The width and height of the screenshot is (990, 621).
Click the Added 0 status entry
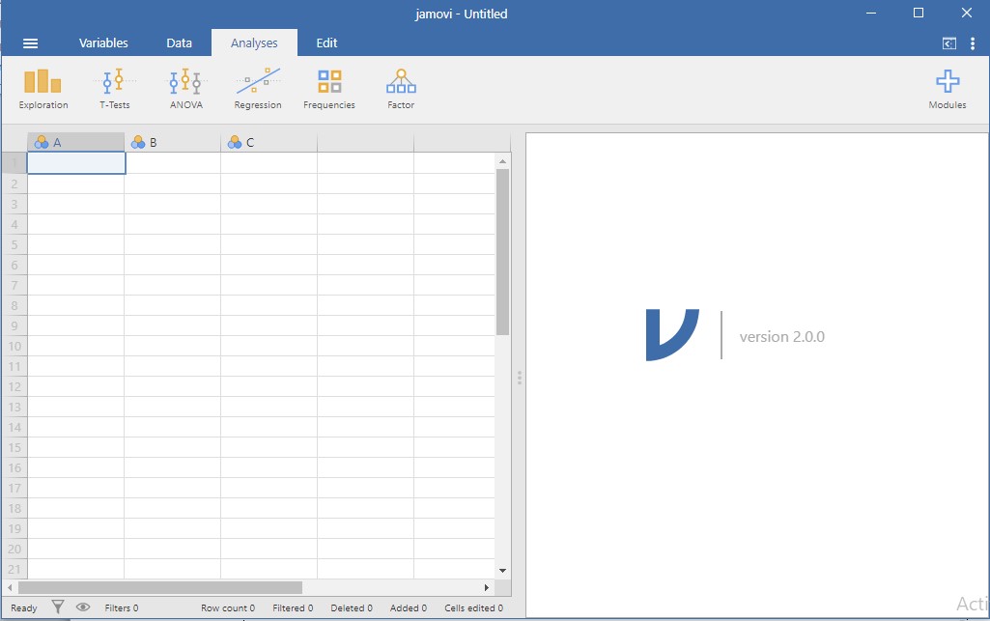(x=409, y=607)
